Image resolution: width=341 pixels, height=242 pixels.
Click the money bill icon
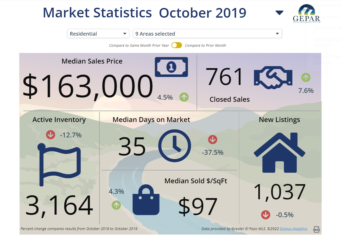coord(171,67)
